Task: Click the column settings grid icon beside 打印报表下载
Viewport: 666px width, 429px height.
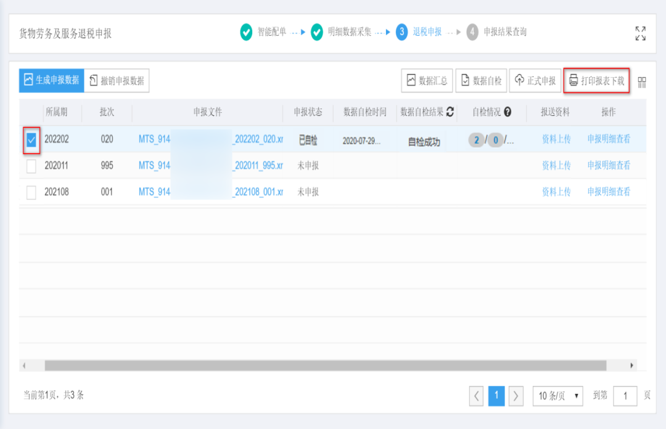Action: tap(641, 81)
